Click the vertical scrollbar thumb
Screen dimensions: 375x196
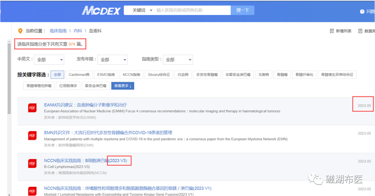pyautogui.click(x=9, y=79)
